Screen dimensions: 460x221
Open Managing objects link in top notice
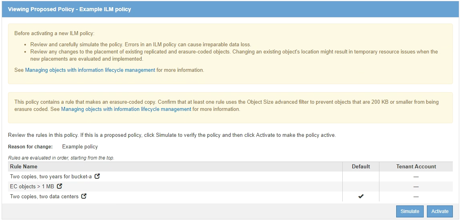point(90,70)
